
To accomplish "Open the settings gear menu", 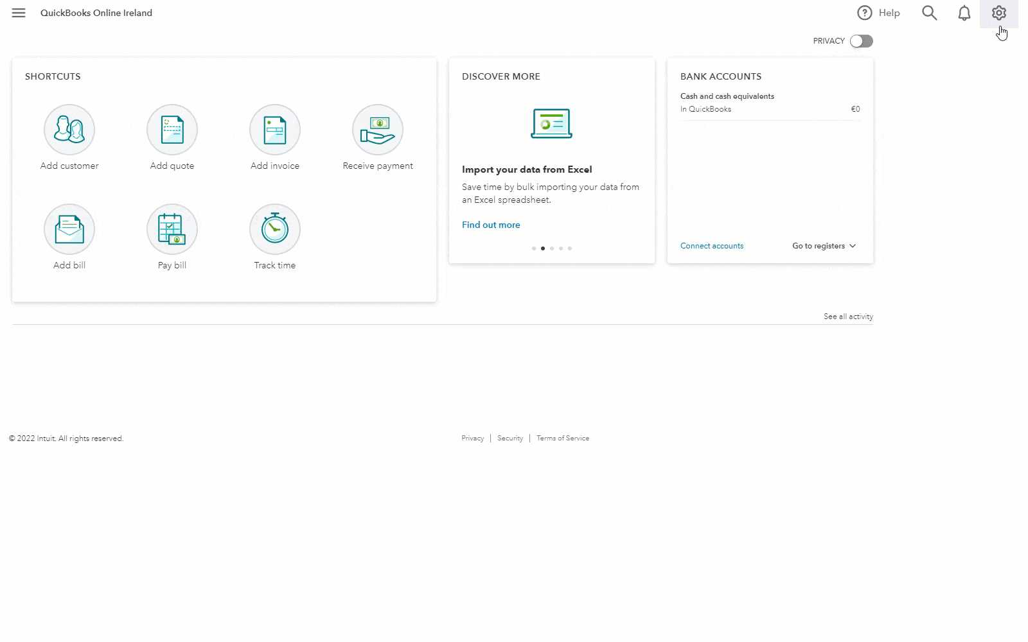I will (998, 13).
